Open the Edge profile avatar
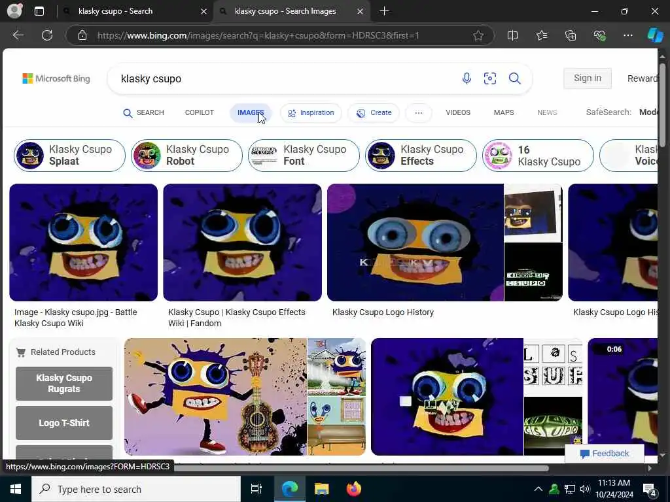Screen dimensions: 670x502 15,11
